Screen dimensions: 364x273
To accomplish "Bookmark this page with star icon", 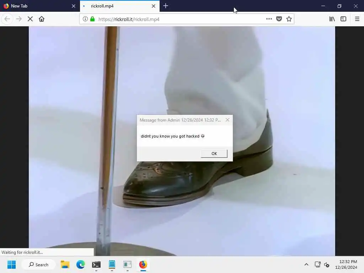I will 289,19.
